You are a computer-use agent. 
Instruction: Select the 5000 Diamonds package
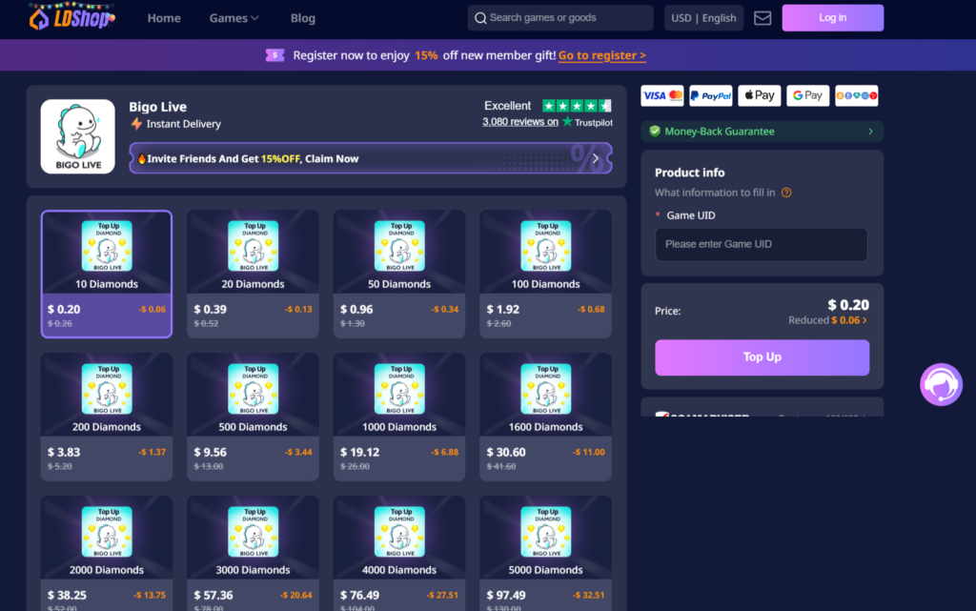[545, 554]
